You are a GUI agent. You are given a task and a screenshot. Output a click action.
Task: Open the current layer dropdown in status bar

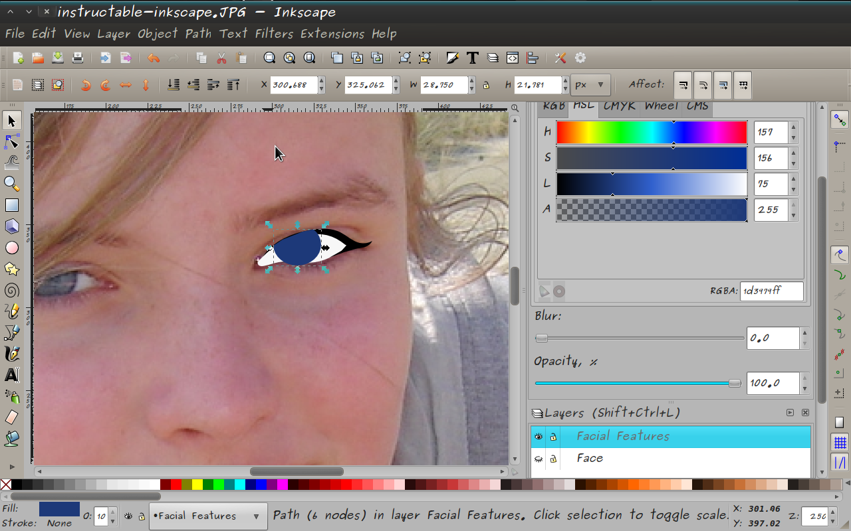[x=207, y=516]
